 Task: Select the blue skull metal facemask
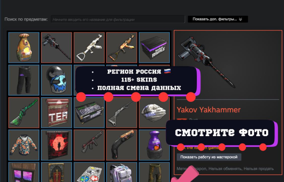coord(56,80)
